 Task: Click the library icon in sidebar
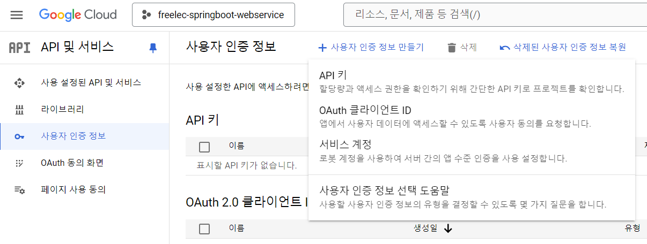20,110
